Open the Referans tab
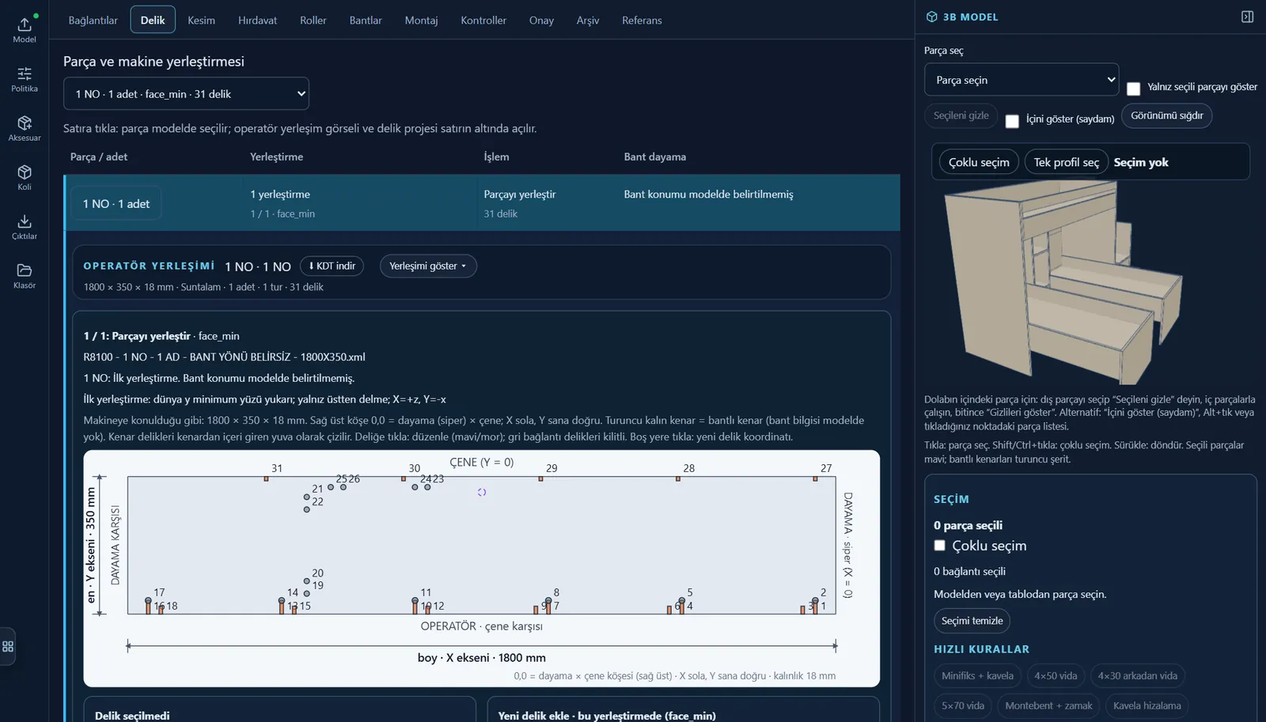 pyautogui.click(x=642, y=20)
